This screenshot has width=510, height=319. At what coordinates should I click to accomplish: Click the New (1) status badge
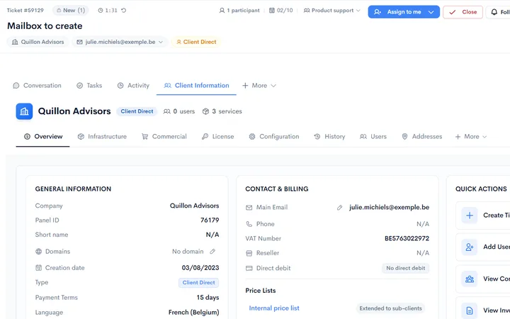[x=71, y=11]
